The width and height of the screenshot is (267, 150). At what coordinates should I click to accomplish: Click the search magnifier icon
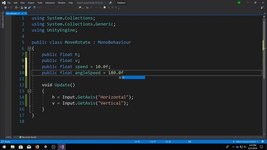click(x=110, y=3)
